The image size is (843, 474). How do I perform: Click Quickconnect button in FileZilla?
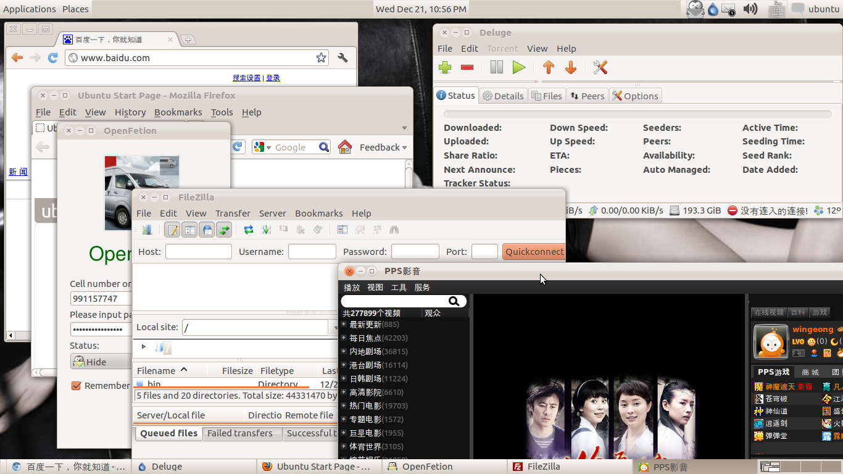point(534,251)
